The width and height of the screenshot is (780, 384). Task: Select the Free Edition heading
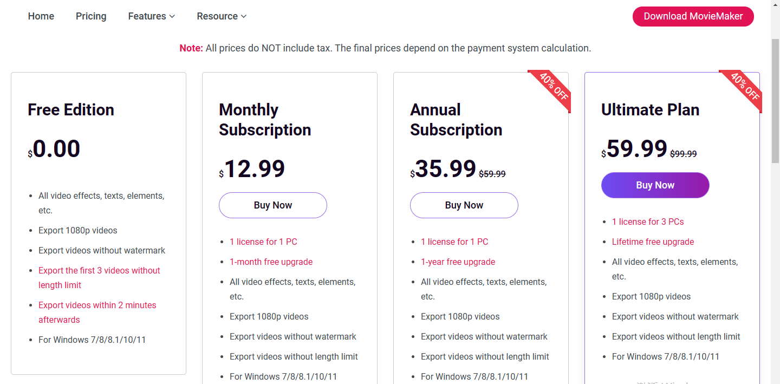tap(71, 110)
